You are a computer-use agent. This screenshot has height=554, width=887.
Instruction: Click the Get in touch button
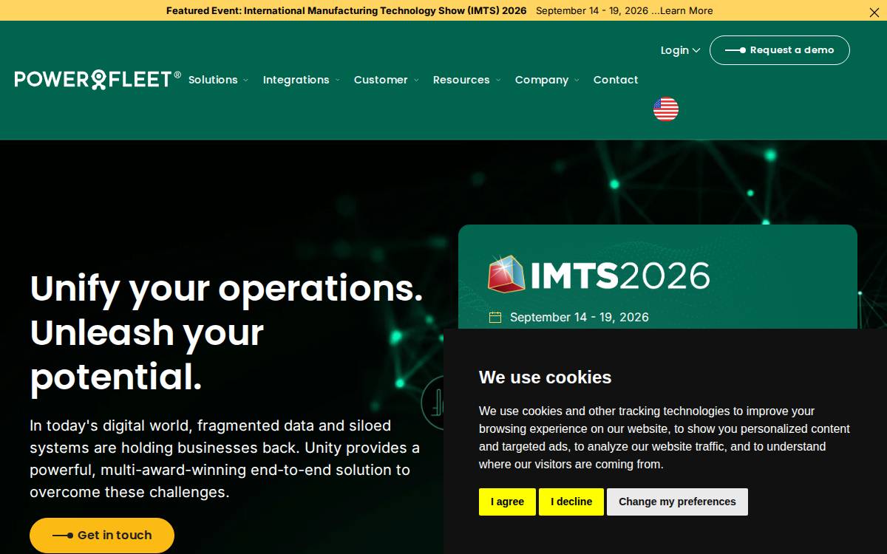tap(102, 536)
